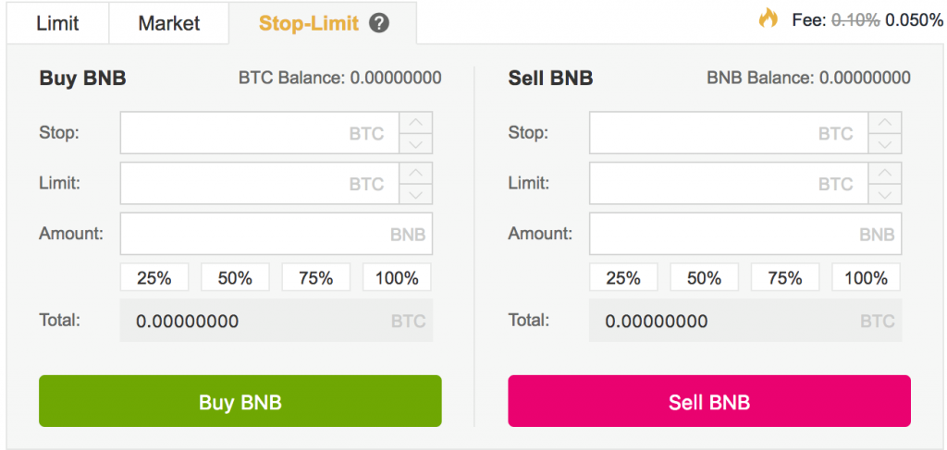This screenshot has width=947, height=450.
Task: Increase the Sell Limit price with up arrow
Action: 885,174
